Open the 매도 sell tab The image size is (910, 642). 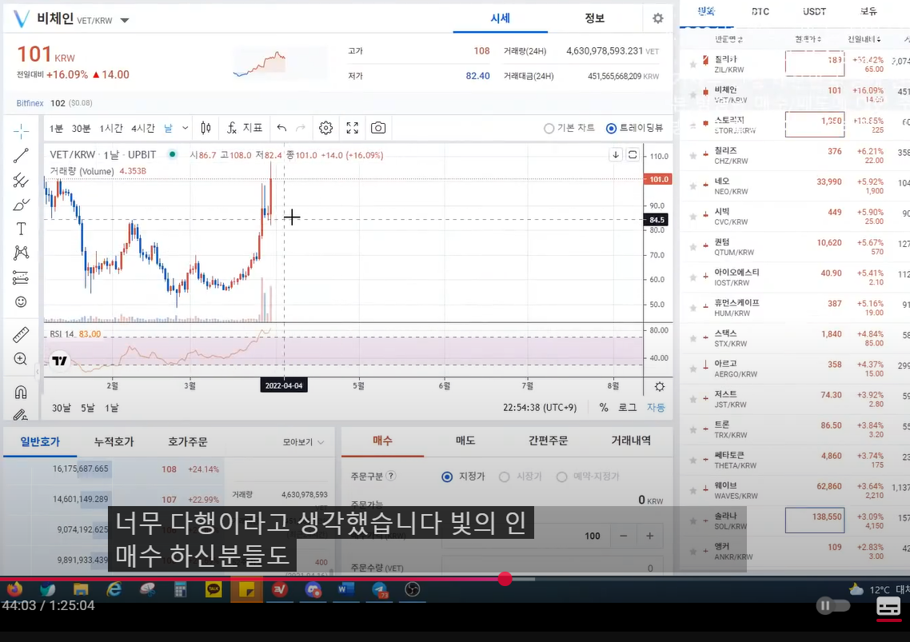[465, 441]
